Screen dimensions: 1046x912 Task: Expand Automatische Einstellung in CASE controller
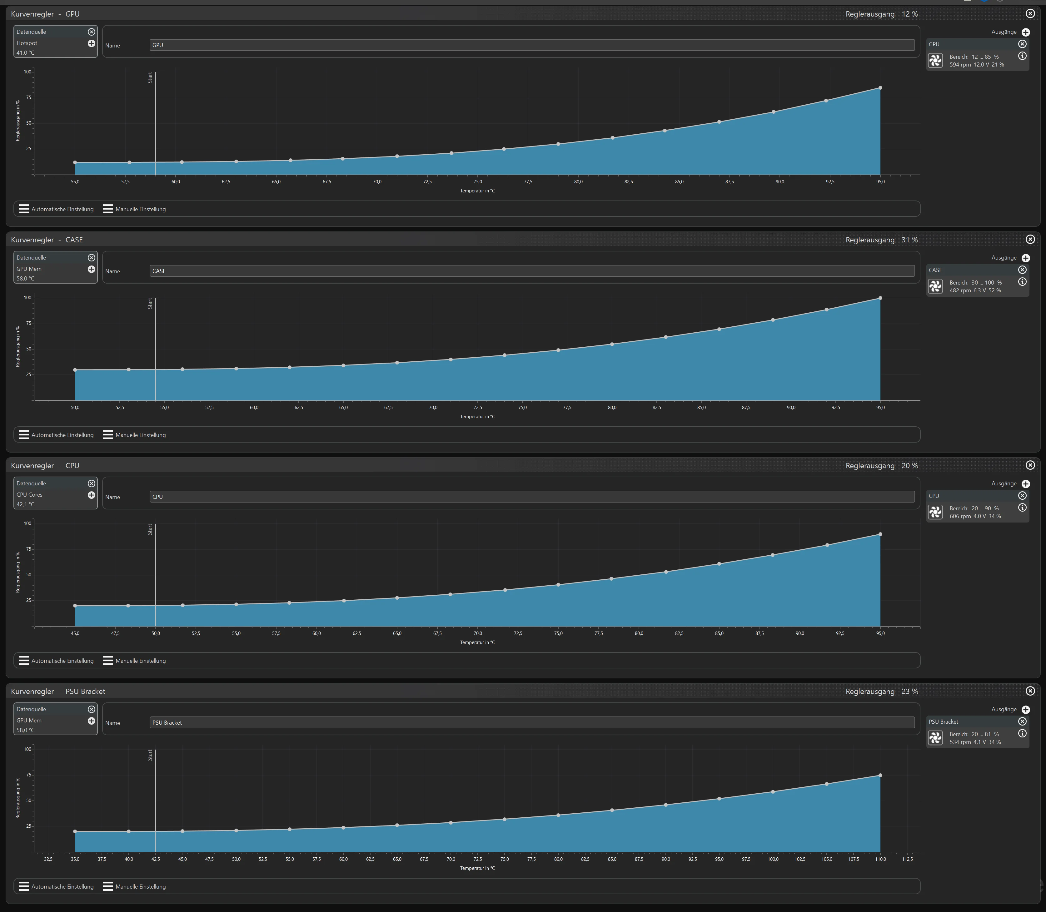click(56, 435)
